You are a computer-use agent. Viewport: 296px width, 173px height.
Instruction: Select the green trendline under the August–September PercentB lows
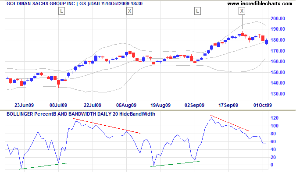tap(175, 164)
